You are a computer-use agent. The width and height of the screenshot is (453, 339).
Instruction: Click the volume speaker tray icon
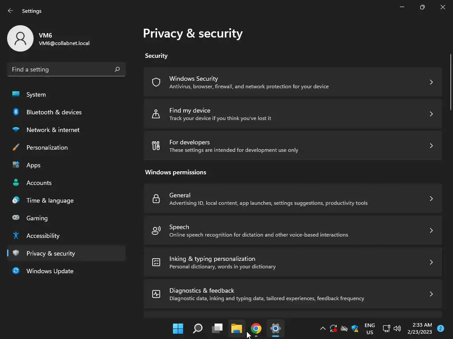click(397, 328)
